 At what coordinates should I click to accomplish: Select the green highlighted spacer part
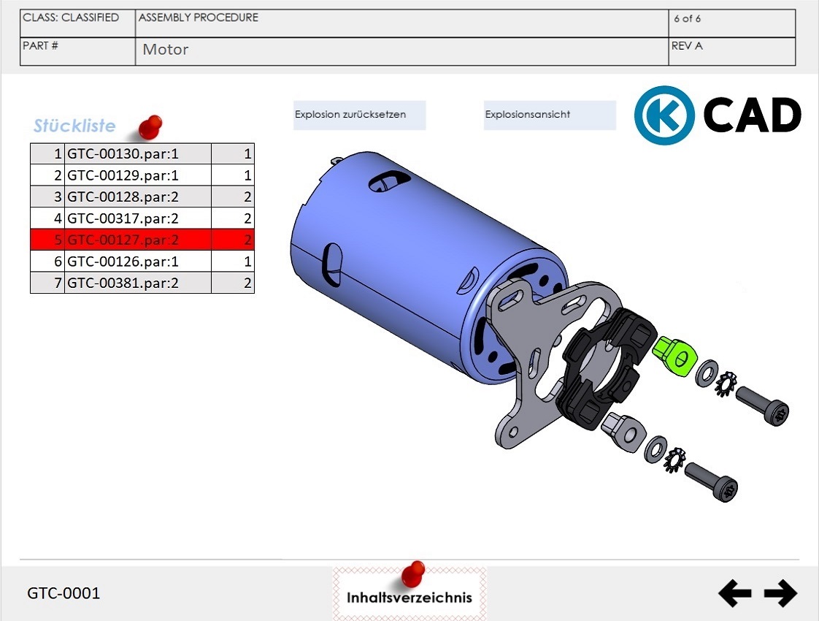674,356
